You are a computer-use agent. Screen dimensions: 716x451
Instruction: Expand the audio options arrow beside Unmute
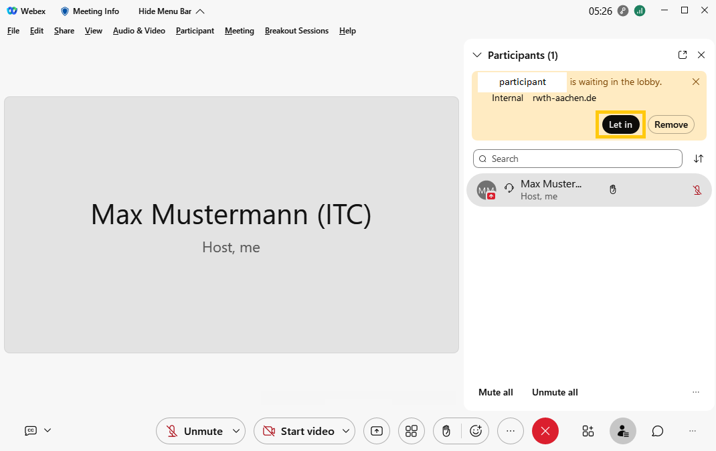[236, 431]
